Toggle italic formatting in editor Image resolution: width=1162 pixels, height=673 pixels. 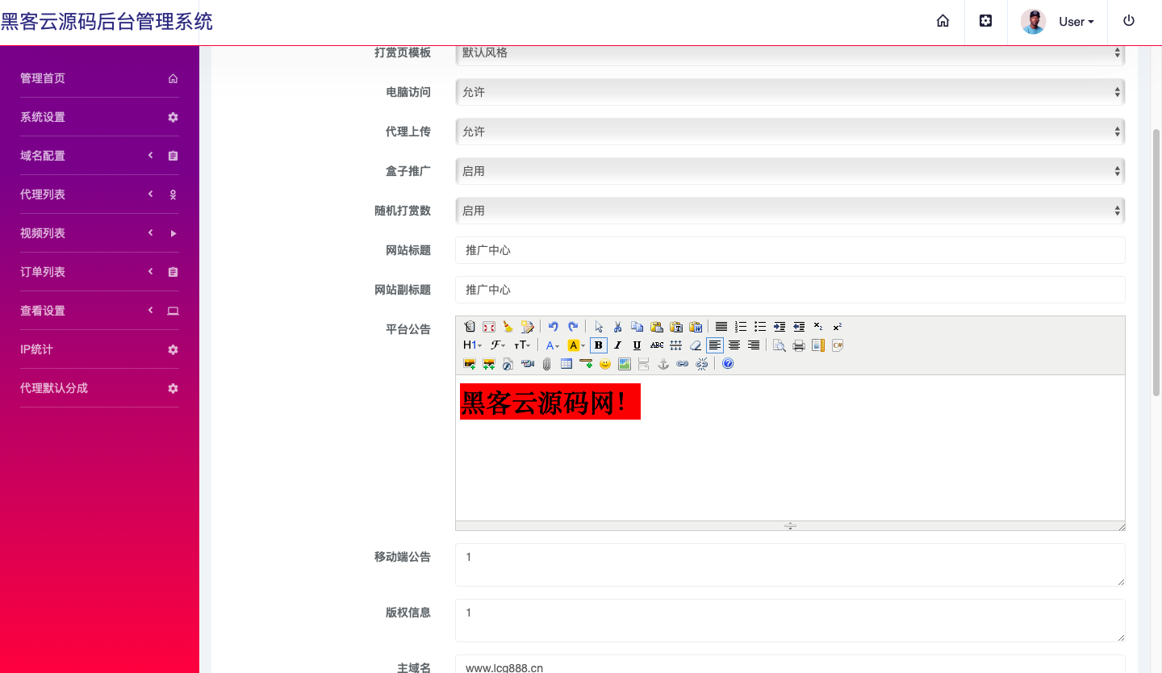pos(617,345)
